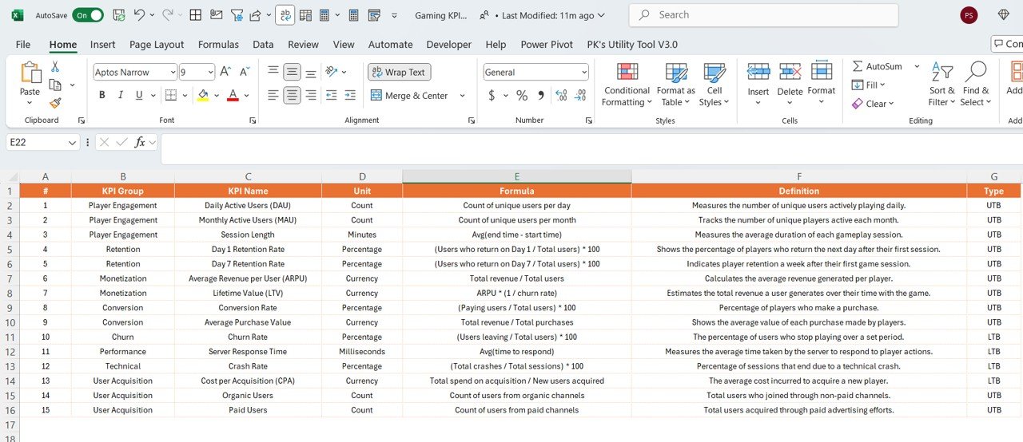
Task: Click the Borders grid icon in Quick Access Toolbar
Action: 195,15
